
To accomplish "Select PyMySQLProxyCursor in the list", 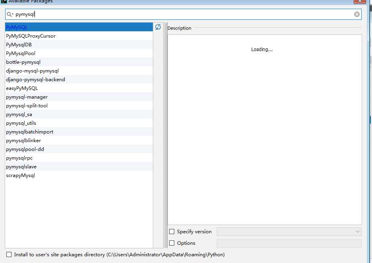I will [x=79, y=36].
